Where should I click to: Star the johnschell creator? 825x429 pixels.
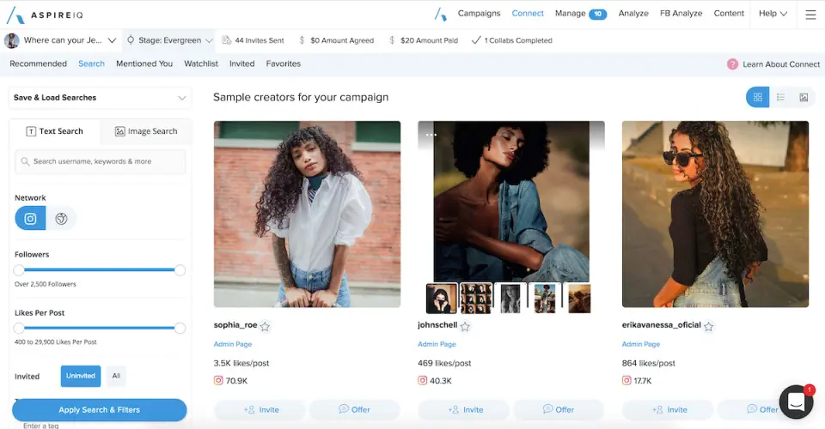coord(465,326)
